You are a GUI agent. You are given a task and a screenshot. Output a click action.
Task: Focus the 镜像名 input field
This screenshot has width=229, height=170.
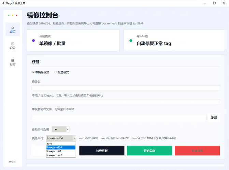tap(126, 88)
